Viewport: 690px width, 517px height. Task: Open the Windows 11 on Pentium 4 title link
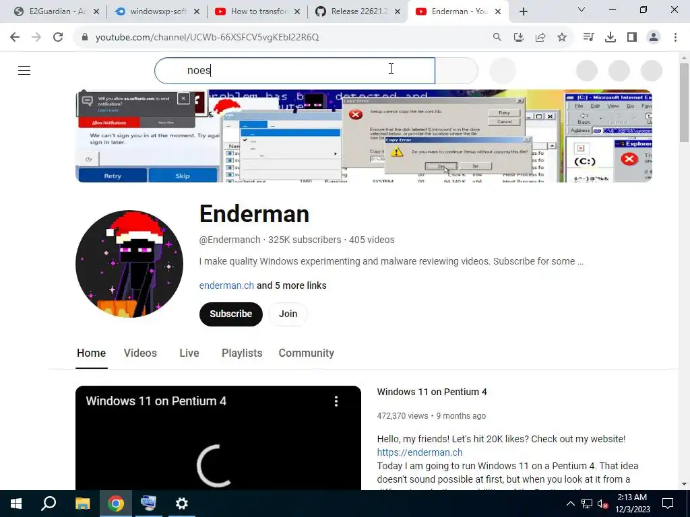[432, 392]
